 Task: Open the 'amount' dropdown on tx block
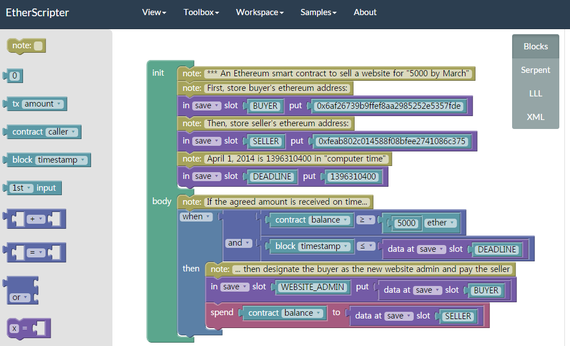point(44,104)
